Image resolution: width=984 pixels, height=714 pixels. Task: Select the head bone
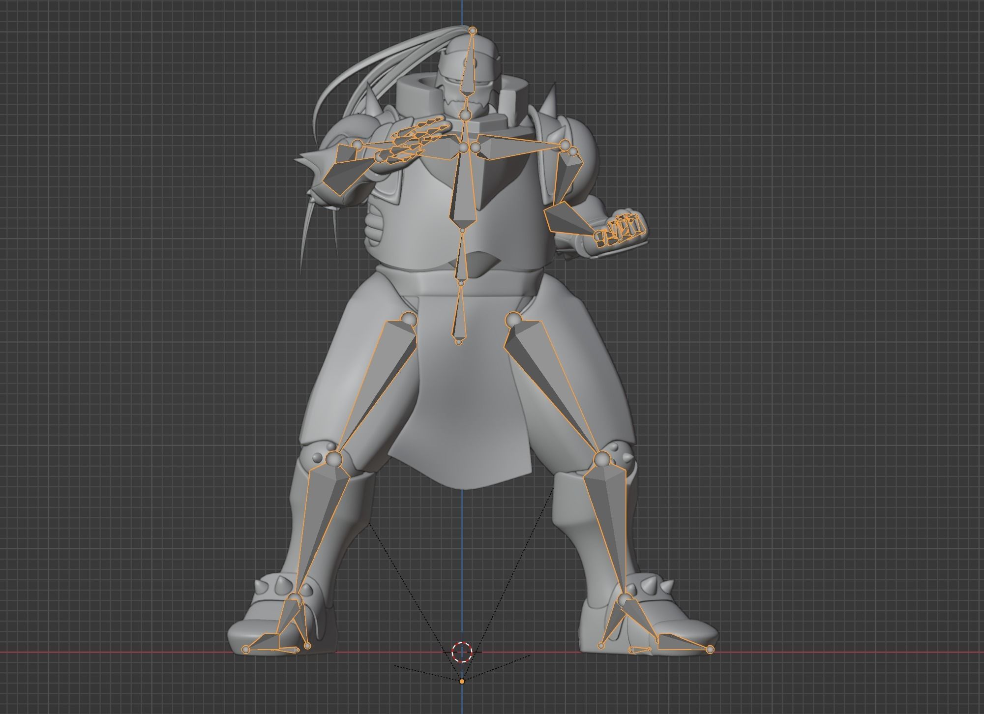pyautogui.click(x=468, y=74)
